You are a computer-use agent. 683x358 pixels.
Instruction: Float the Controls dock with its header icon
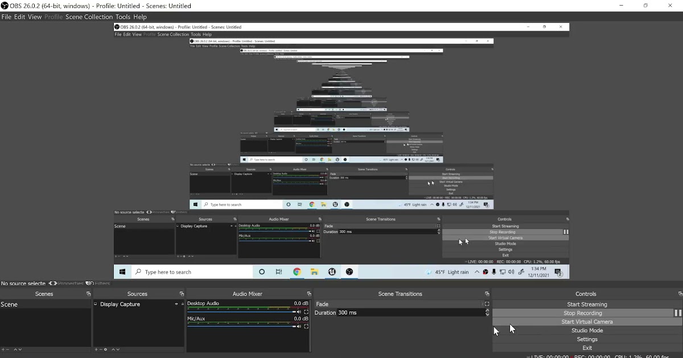click(680, 294)
